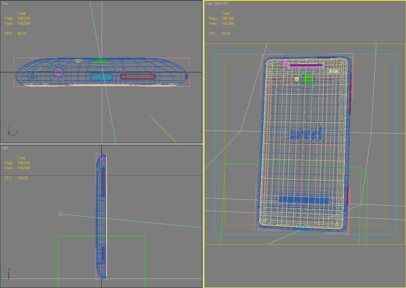The image size is (406, 288).
Task: Select the long red side button in Left view
Action: (103, 182)
